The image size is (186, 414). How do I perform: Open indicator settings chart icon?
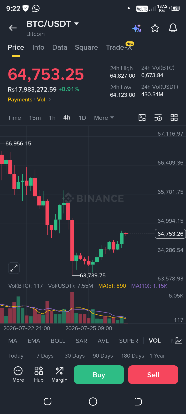tap(178, 341)
